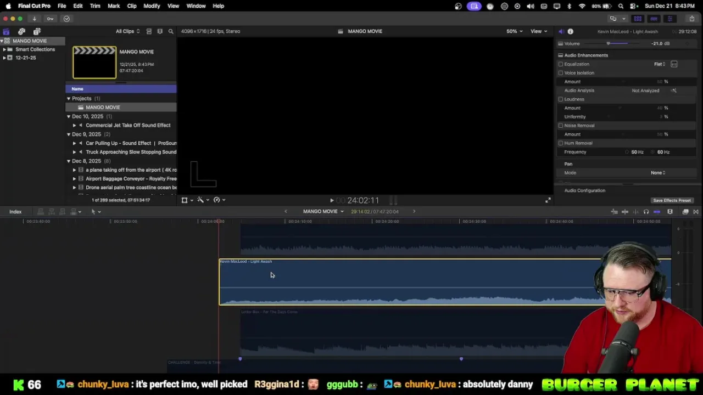
Task: Enable the Voice Isolation checkbox
Action: pyautogui.click(x=561, y=73)
